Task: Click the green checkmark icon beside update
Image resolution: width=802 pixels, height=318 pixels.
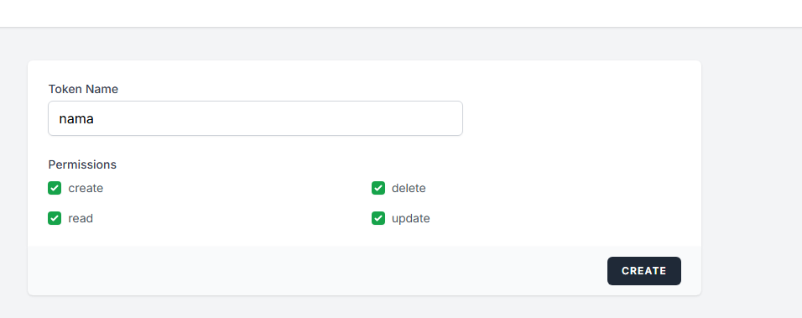Action: pyautogui.click(x=378, y=218)
